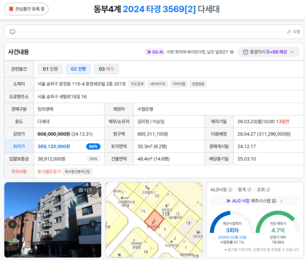The width and height of the screenshot is (305, 260).
Task: Select related property 03 매각
Action: 106,69
